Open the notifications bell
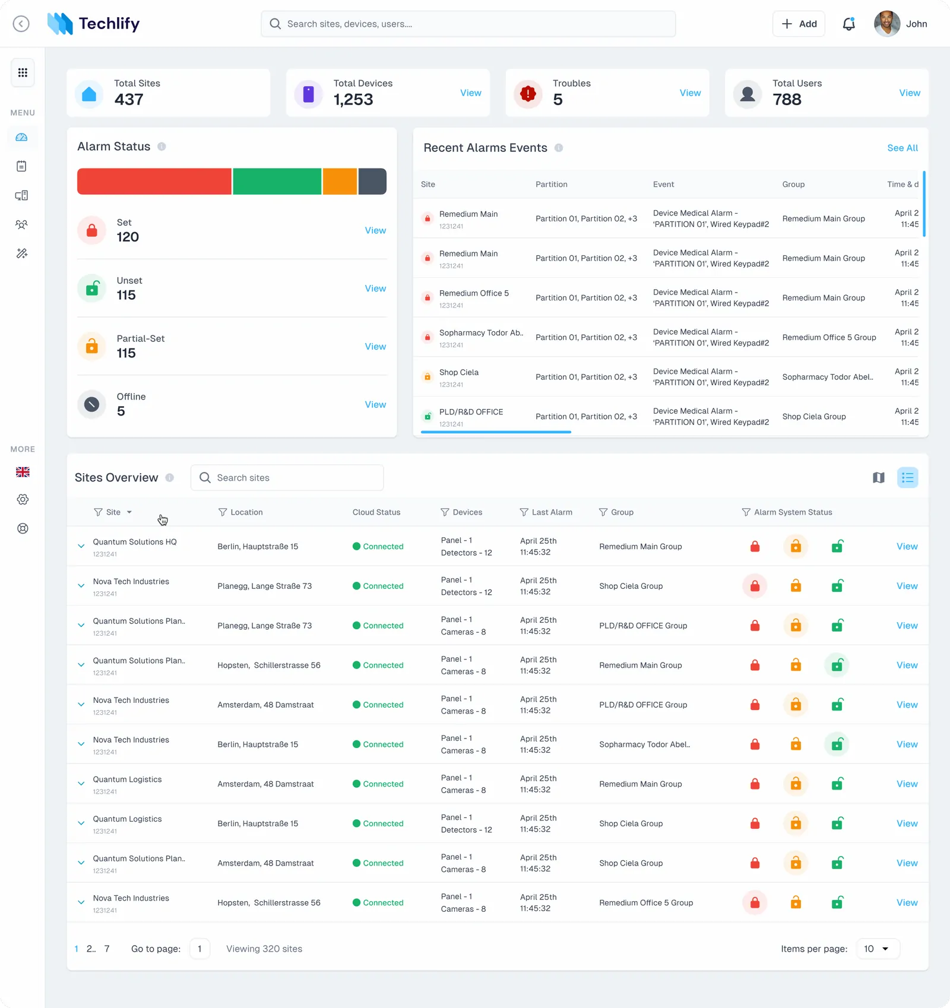This screenshot has height=1008, width=950. pos(849,24)
